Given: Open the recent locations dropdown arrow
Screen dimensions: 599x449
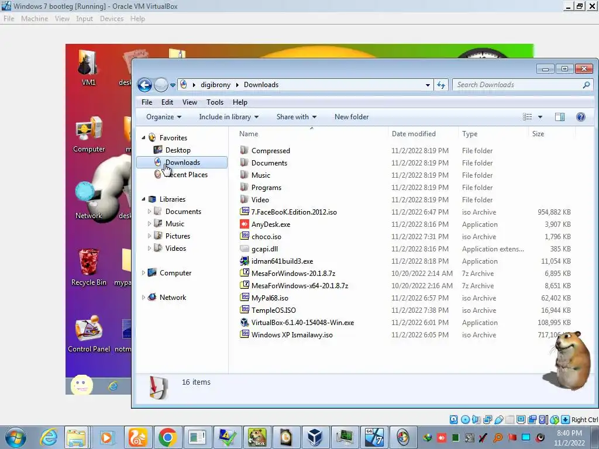Looking at the screenshot, I should coord(173,85).
